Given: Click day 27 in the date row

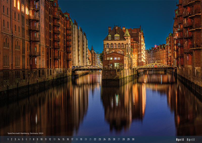Looking at the screenshot, I should click(x=119, y=139).
